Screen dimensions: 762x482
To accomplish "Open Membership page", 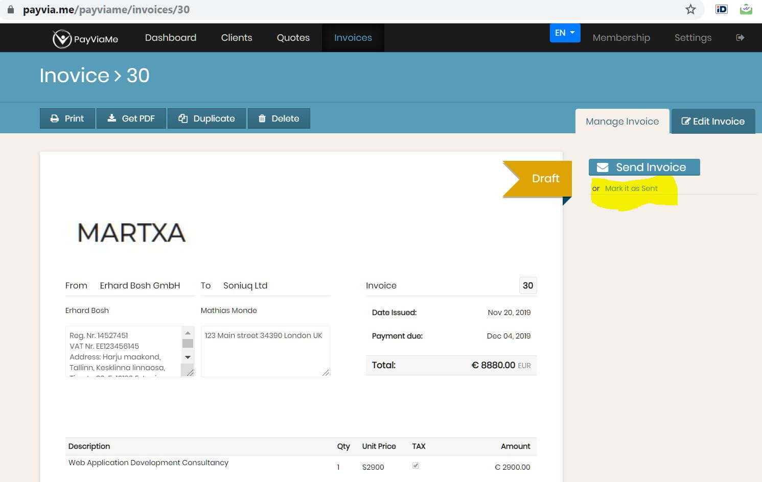I will pos(621,38).
